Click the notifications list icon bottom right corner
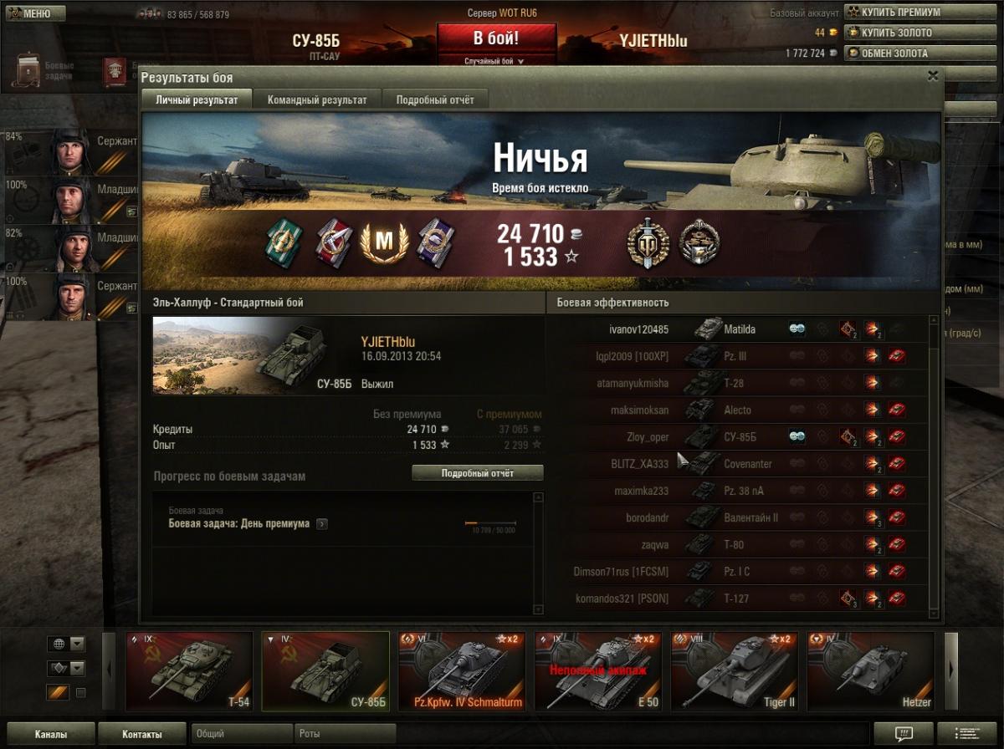The image size is (1004, 749). click(966, 734)
